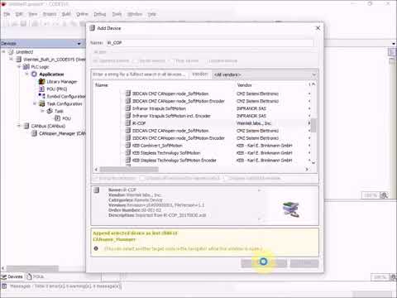Click the KEB Stepless Technology SoftMotion Encoder icon
Screen dimensions: 397x298
128,160
